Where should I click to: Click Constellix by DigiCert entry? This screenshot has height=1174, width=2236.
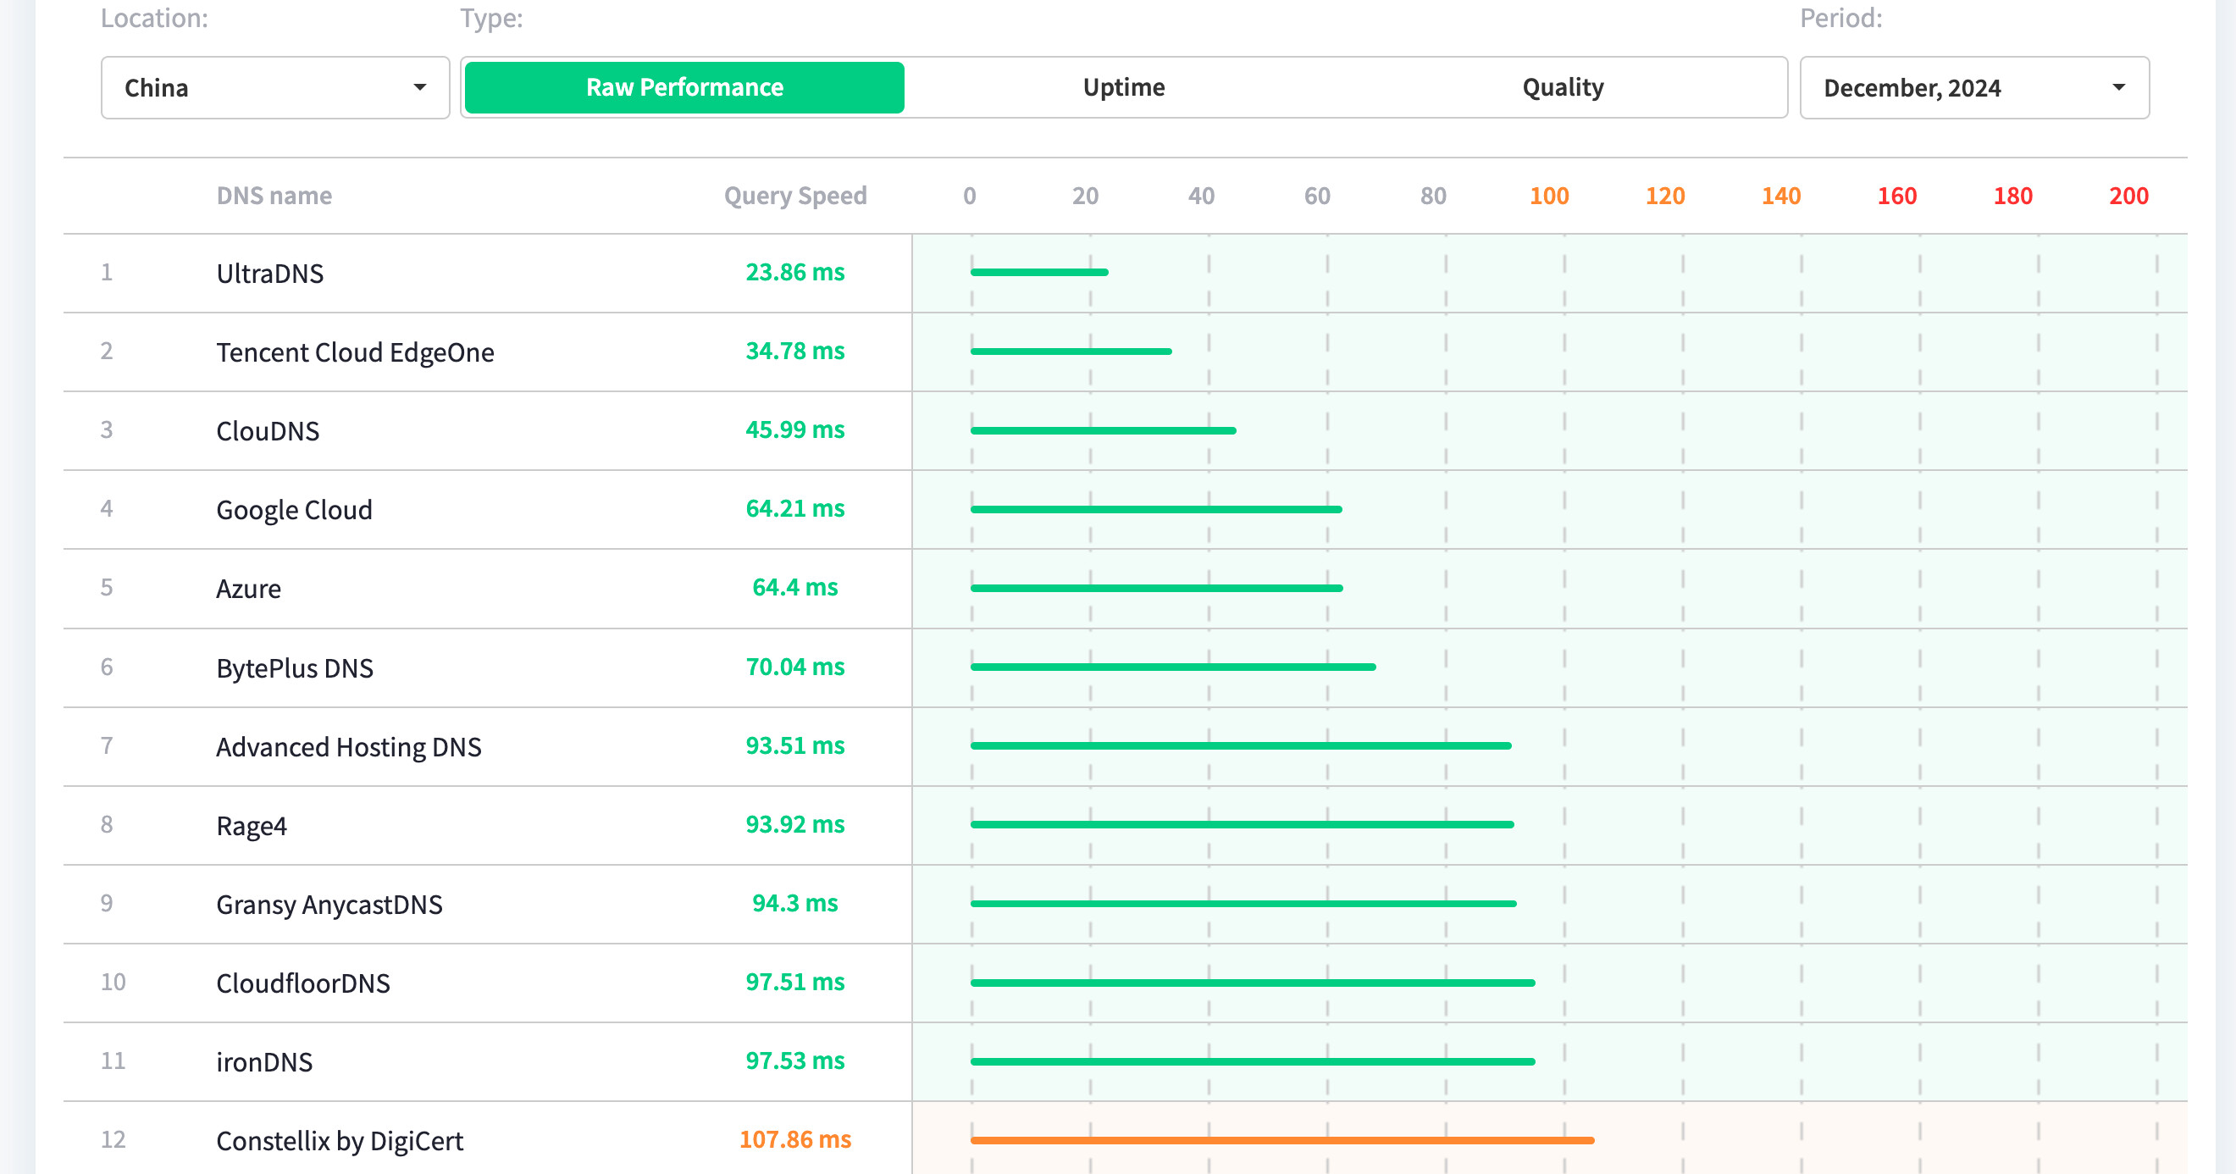340,1140
